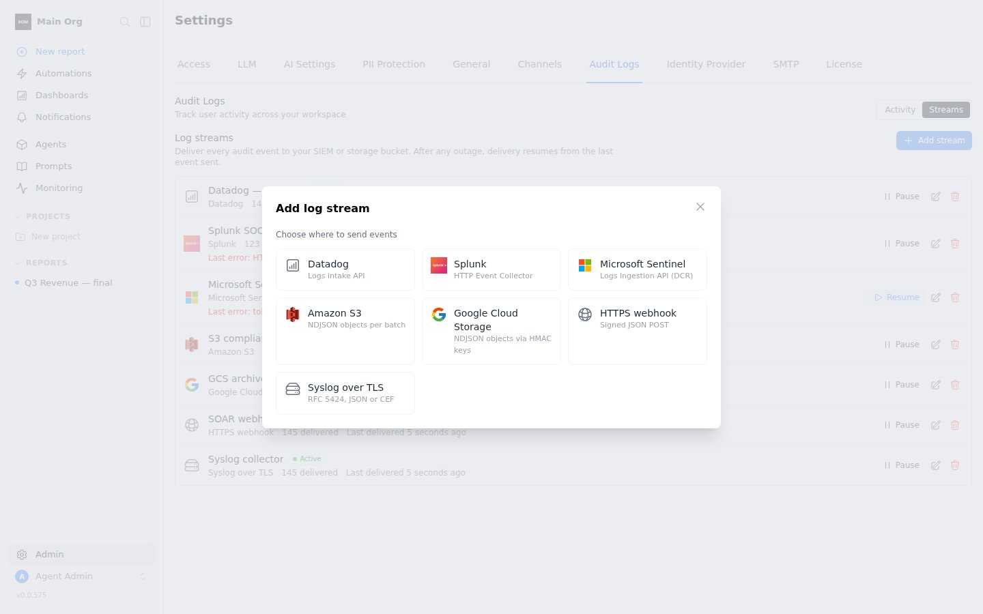Click the Amazon S3 logo in dialog
This screenshot has width=983, height=614.
[293, 315]
